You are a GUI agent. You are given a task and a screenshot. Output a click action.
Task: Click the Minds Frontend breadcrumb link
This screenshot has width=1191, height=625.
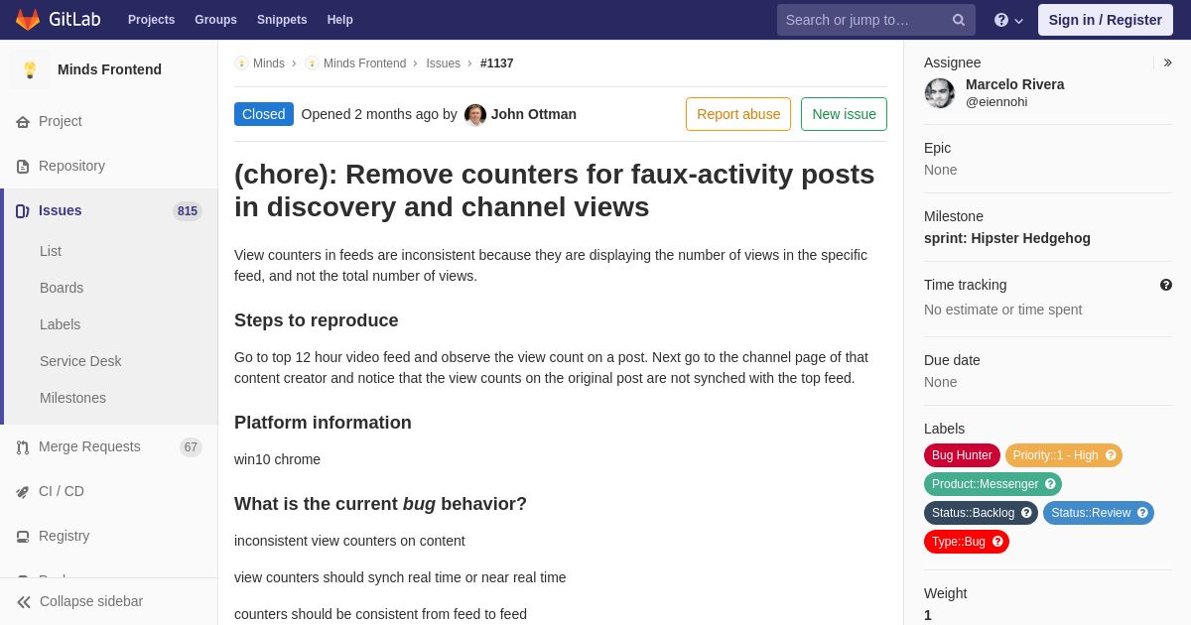click(x=364, y=63)
